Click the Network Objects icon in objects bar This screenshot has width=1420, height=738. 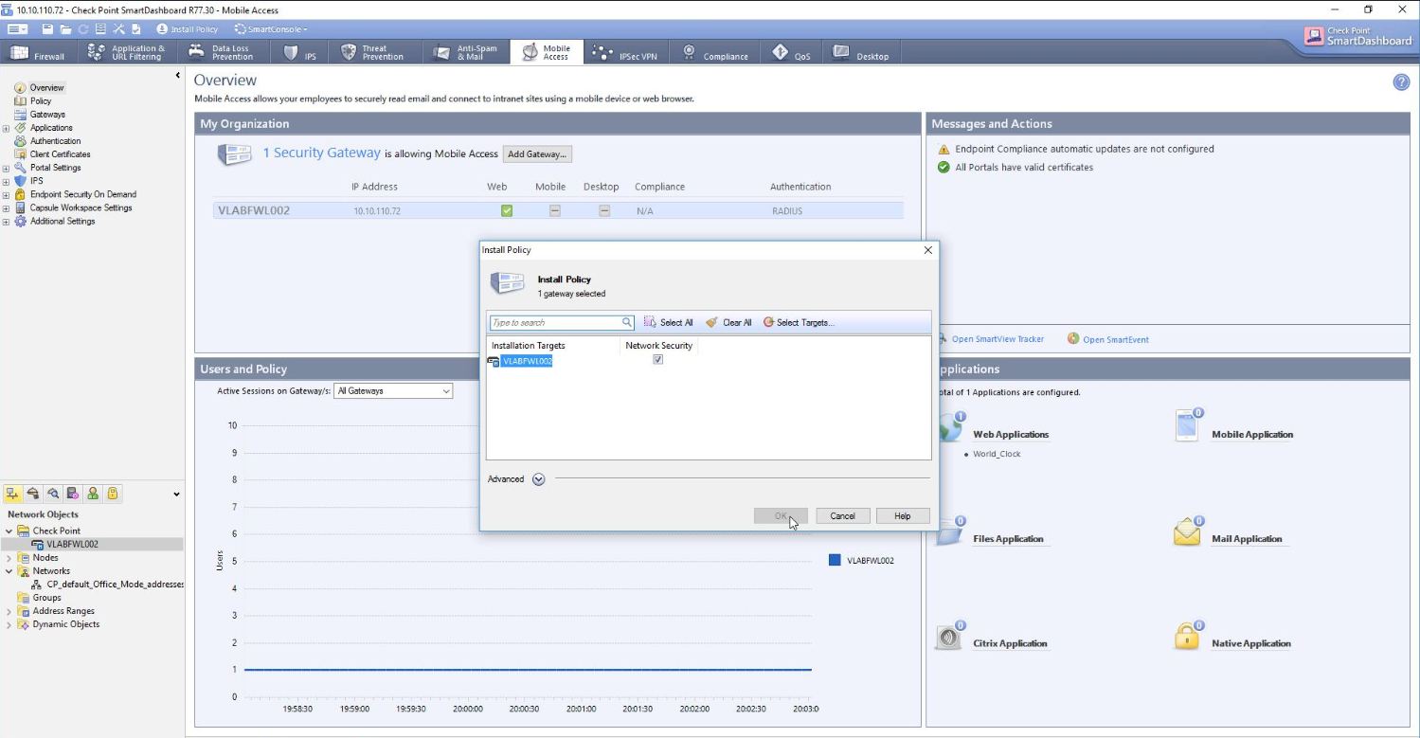pos(13,494)
